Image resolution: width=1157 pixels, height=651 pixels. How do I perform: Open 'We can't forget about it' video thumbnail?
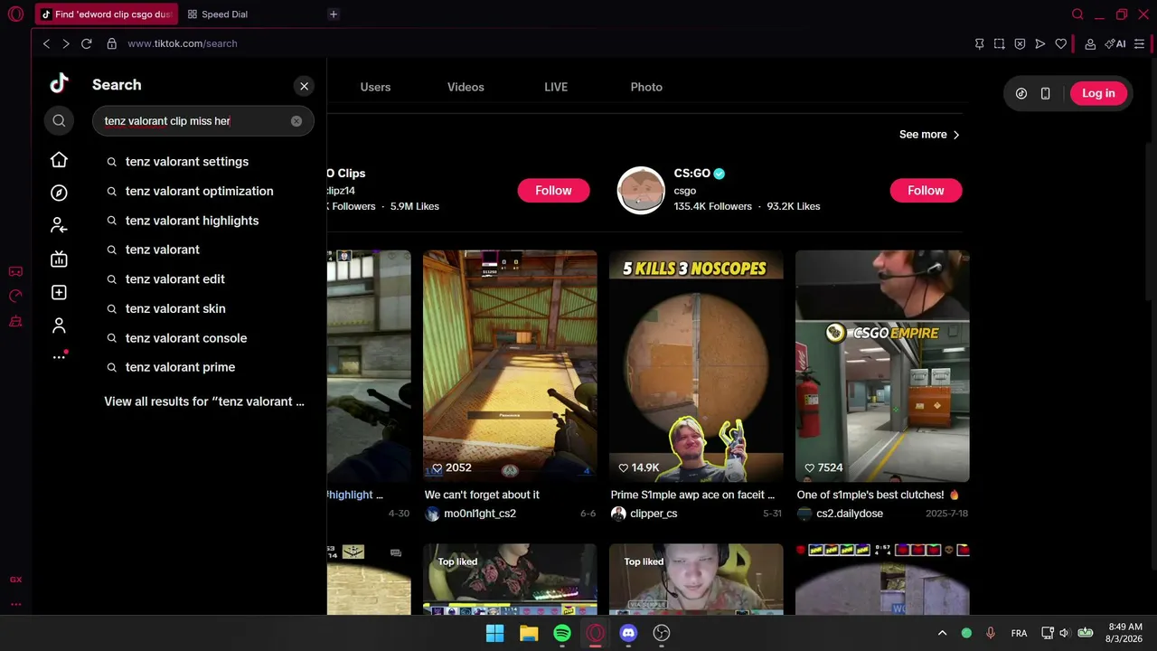(510, 366)
